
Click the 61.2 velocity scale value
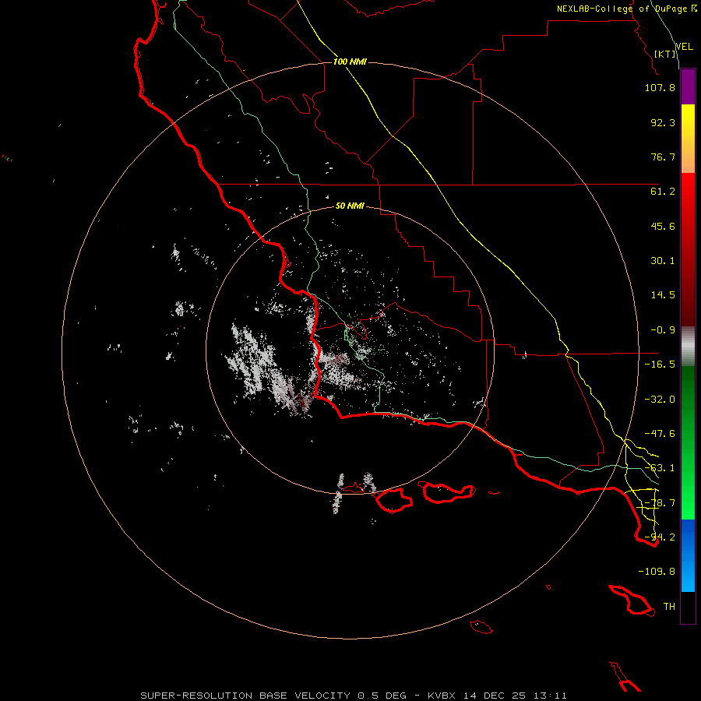coord(663,192)
